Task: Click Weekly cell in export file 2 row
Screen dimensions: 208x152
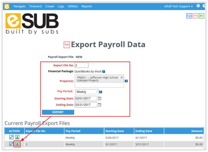Action: [70, 144]
